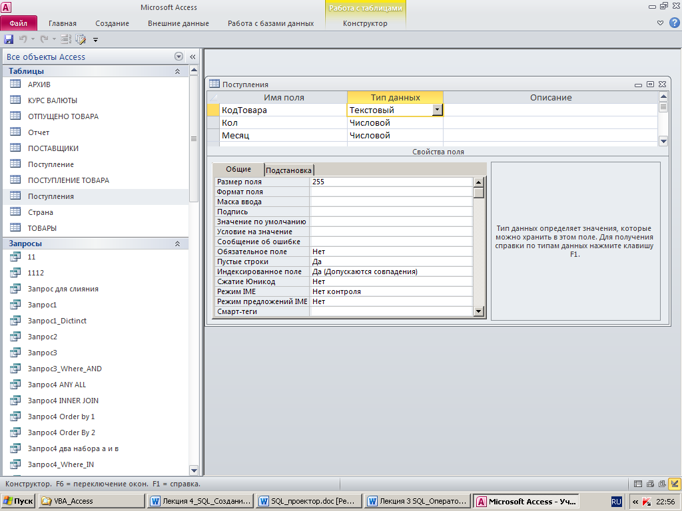Click the Индексированное поле value
Viewport: 682px width, 511px height.
(392, 271)
